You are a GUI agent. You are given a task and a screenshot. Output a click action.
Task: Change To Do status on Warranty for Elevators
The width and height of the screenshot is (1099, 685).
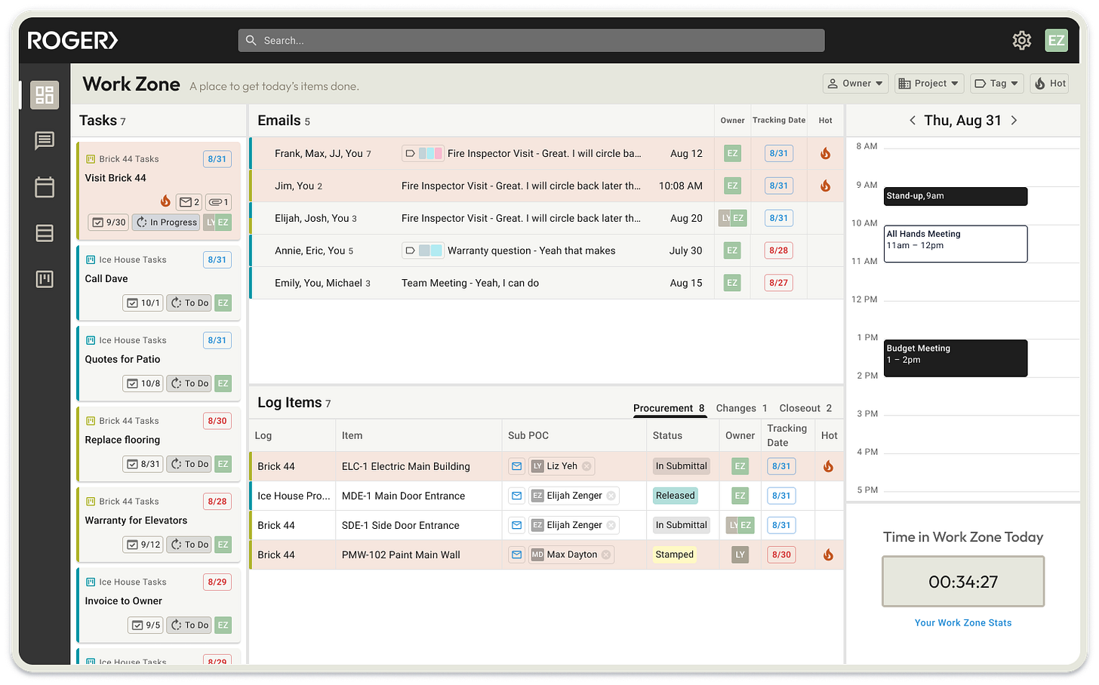click(x=189, y=545)
